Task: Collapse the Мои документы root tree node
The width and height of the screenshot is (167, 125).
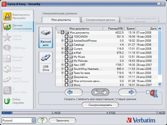Action: 58,33
